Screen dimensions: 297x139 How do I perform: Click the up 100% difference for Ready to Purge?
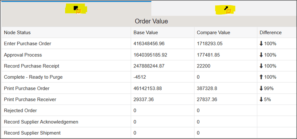[x=268, y=77]
